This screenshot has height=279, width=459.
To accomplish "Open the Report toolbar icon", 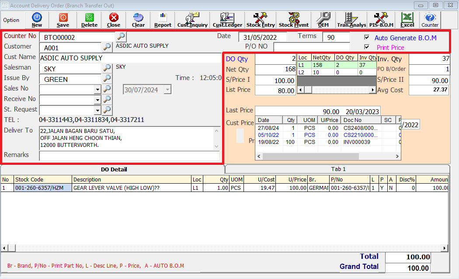I will tap(163, 20).
